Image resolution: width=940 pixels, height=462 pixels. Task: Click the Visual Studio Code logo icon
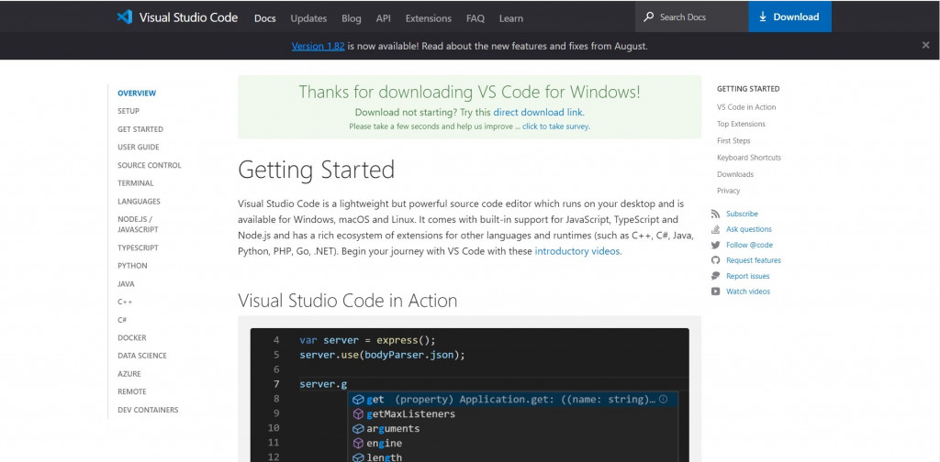(x=125, y=16)
